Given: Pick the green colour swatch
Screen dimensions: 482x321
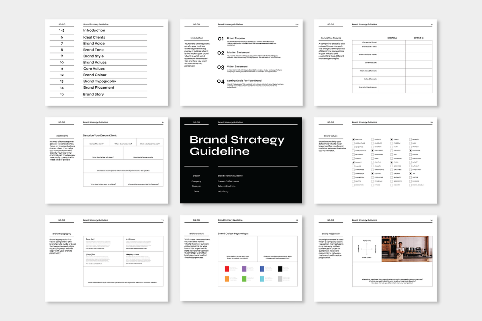Looking at the screenshot, I should pos(244,278).
